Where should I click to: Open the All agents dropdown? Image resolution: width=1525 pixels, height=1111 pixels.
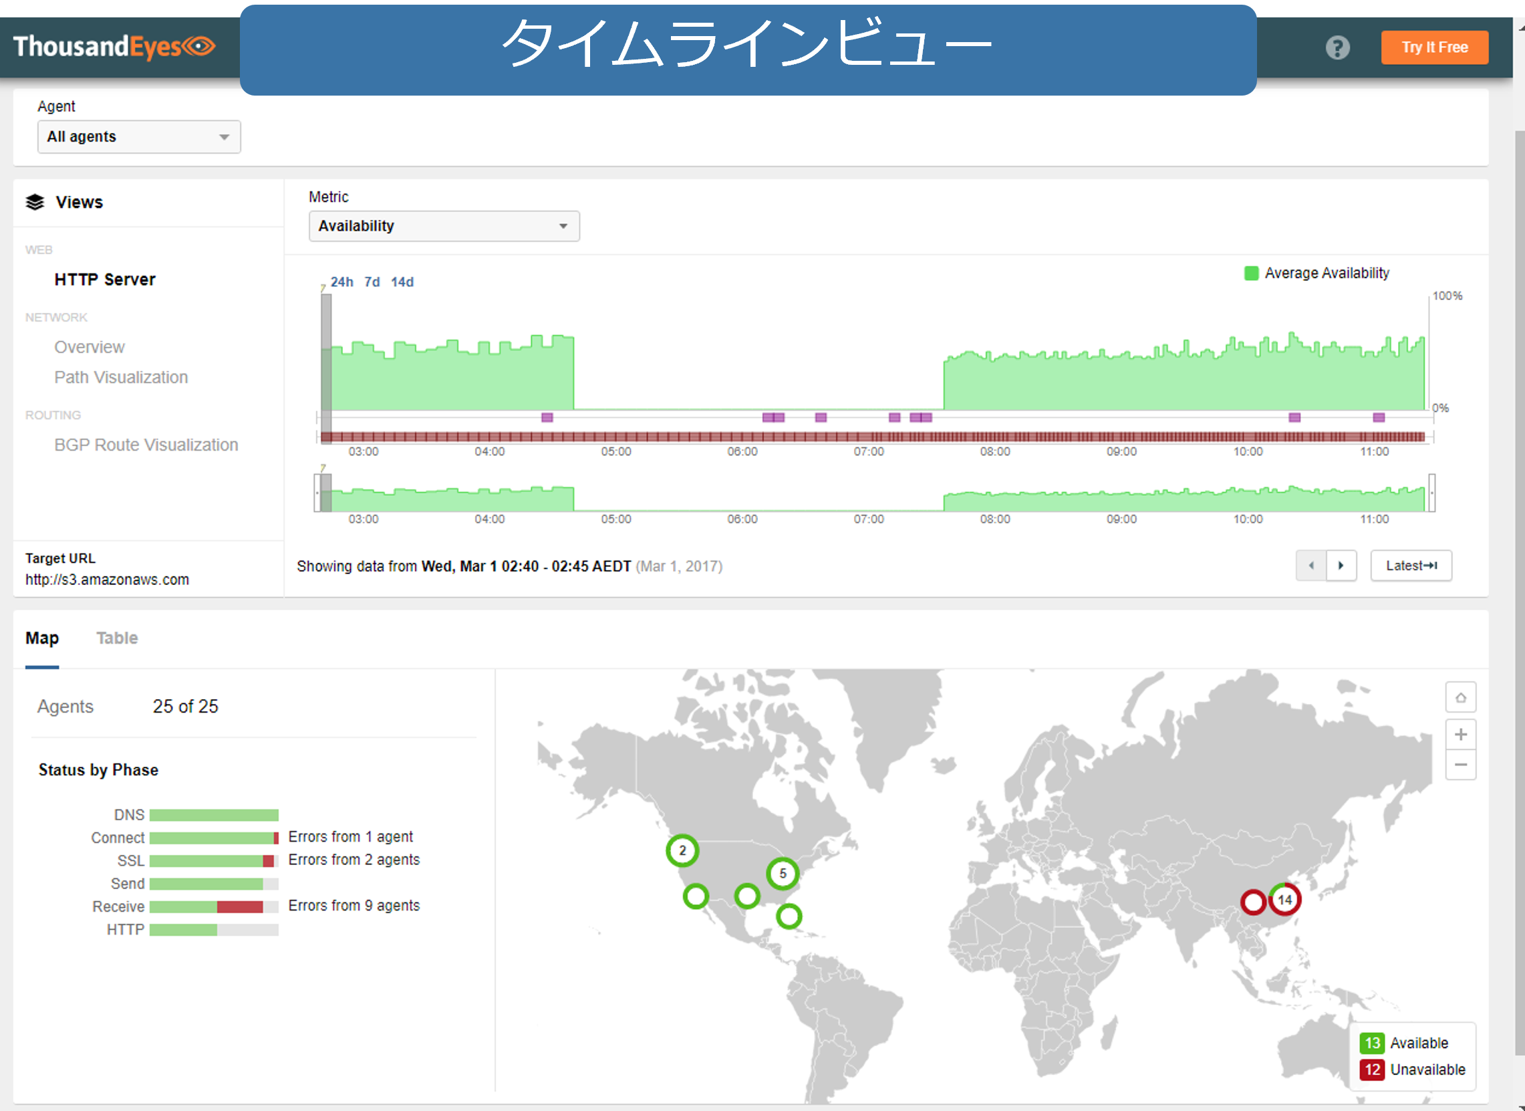click(x=138, y=136)
